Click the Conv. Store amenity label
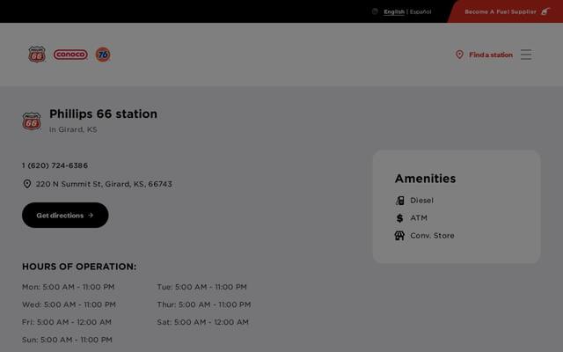The height and width of the screenshot is (352, 563). tap(432, 236)
